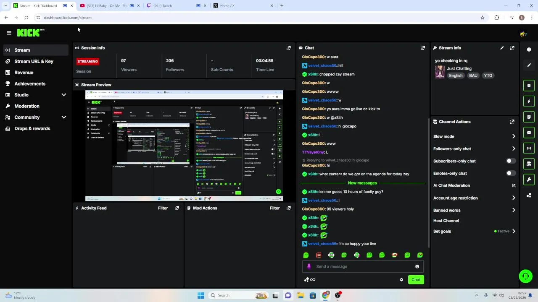This screenshot has height=302, width=538.
Task: Click the purple identity badge in message box
Action: [309, 266]
